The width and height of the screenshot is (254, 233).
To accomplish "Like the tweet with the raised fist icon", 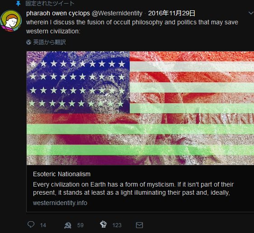I will point(103,224).
